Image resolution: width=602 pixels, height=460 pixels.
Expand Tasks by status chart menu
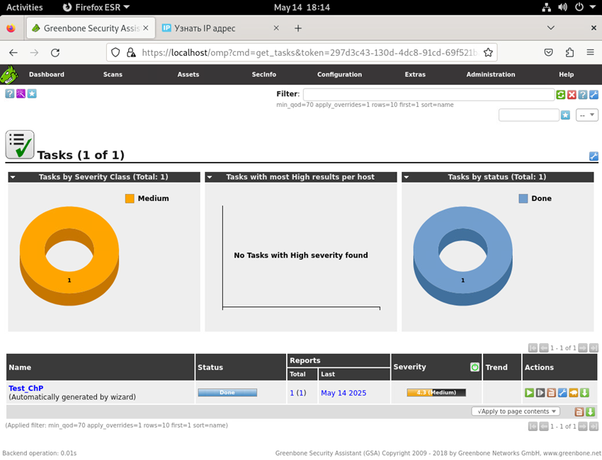click(x=407, y=177)
